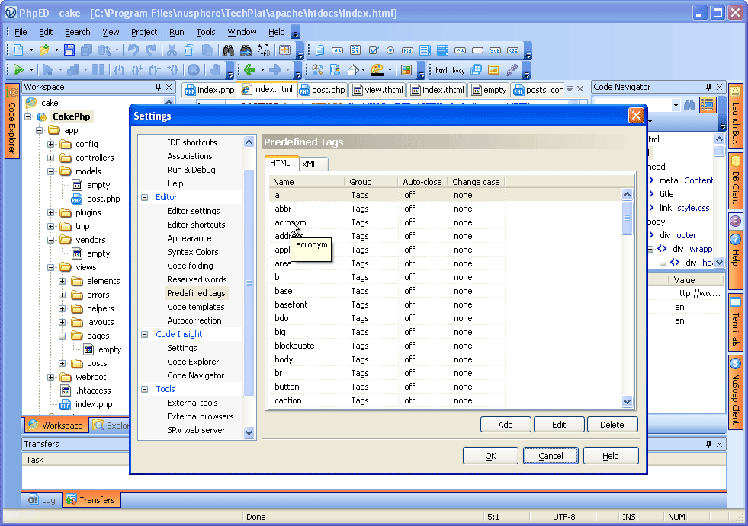The height and width of the screenshot is (526, 748).
Task: Open the Tools menu
Action: (206, 32)
